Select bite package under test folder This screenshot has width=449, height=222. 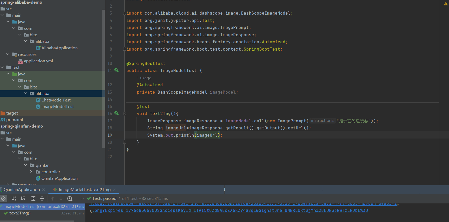[33, 87]
